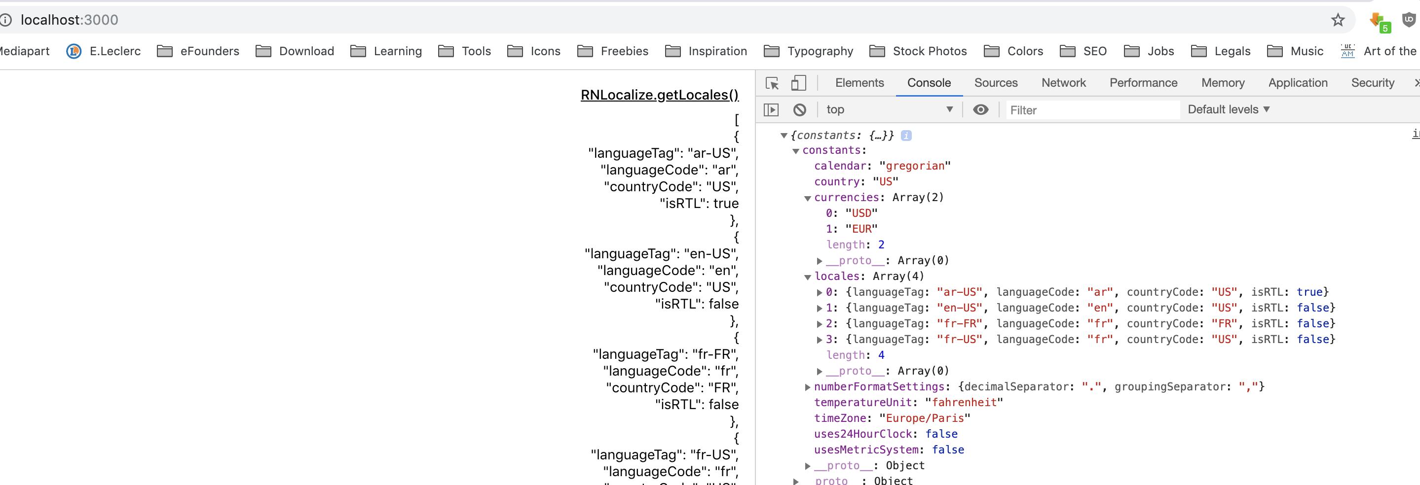Expand __proto__: Object under constants
Image resolution: width=1420 pixels, height=485 pixels.
click(808, 466)
